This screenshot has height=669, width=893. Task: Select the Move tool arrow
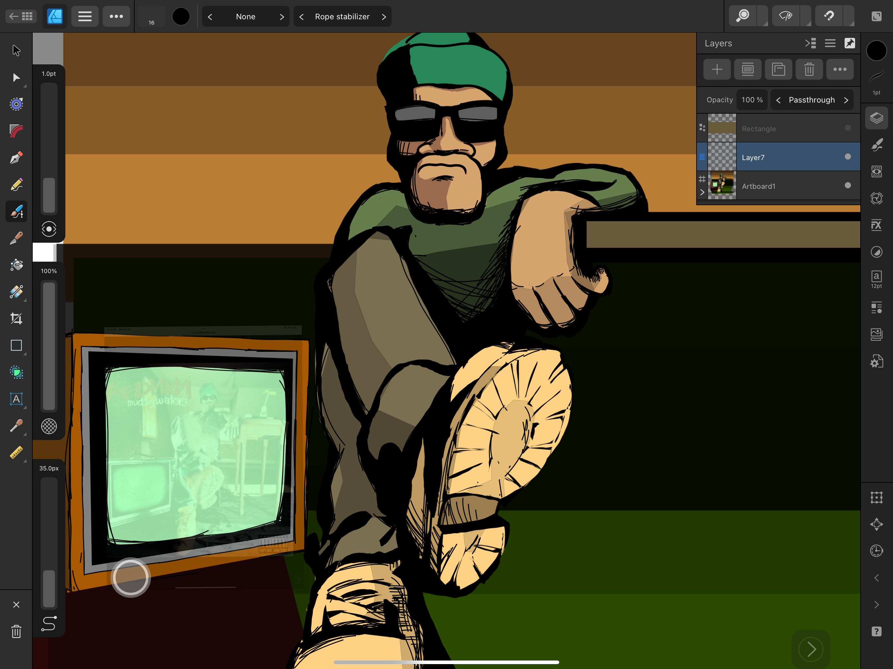[x=16, y=50]
